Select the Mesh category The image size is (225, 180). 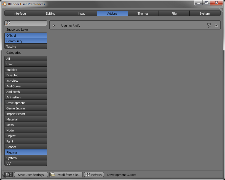(26, 125)
